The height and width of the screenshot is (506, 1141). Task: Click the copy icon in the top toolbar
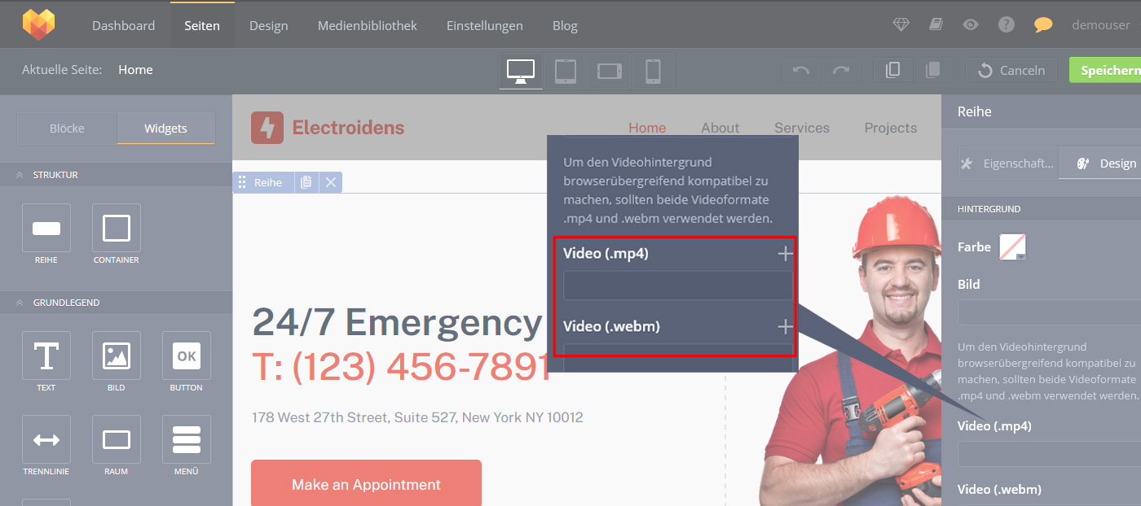coord(893,71)
